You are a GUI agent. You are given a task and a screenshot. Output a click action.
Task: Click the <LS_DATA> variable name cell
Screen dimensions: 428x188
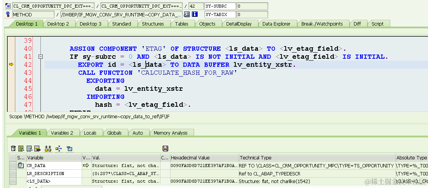point(54,181)
